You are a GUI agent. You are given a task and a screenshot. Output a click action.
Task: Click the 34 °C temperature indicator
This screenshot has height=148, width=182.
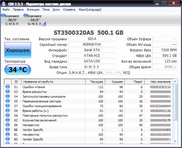(18, 70)
